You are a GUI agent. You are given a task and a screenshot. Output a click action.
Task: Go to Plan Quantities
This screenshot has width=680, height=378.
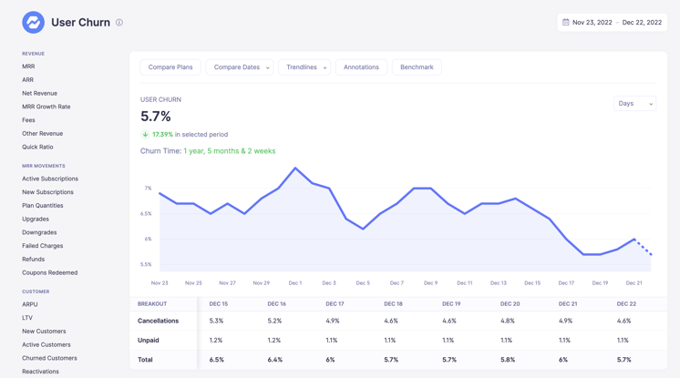point(43,206)
